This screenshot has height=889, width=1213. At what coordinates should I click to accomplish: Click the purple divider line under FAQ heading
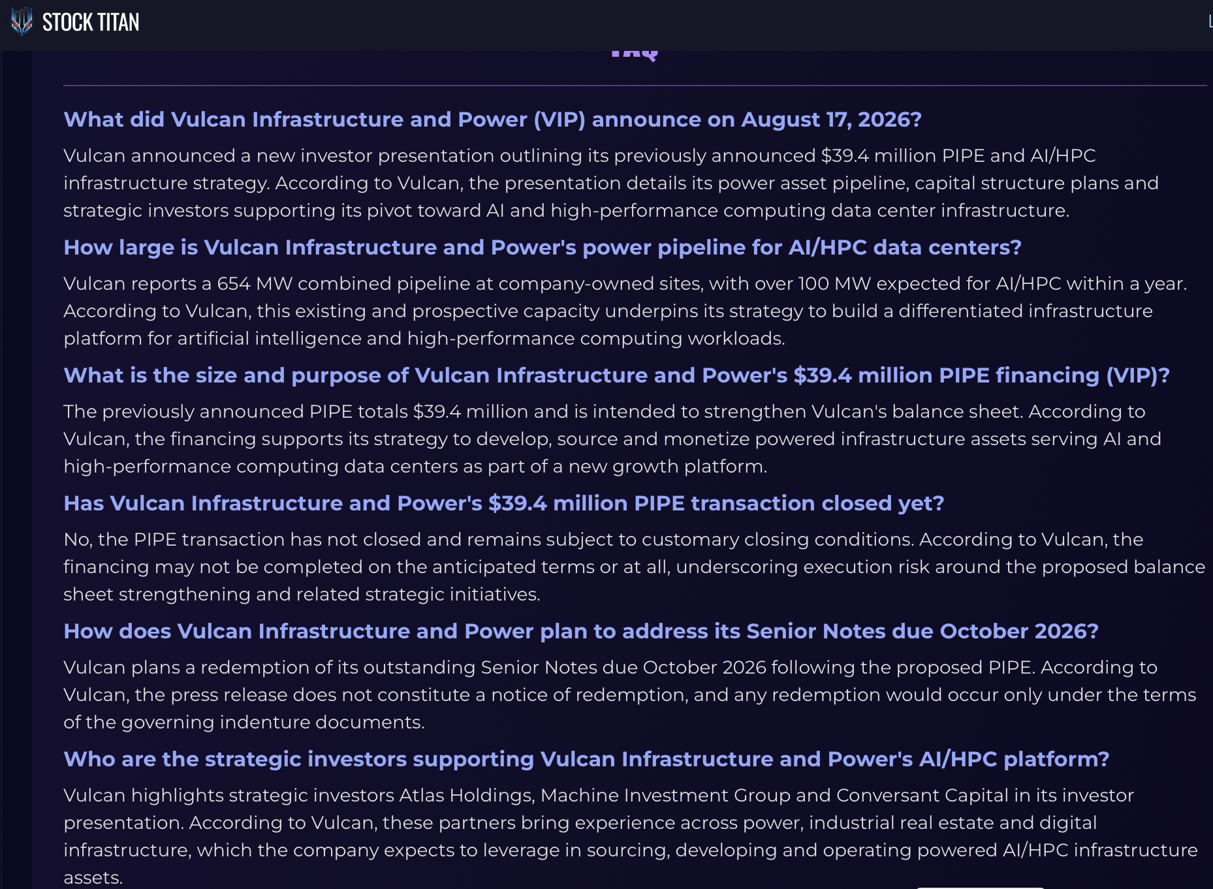[635, 86]
